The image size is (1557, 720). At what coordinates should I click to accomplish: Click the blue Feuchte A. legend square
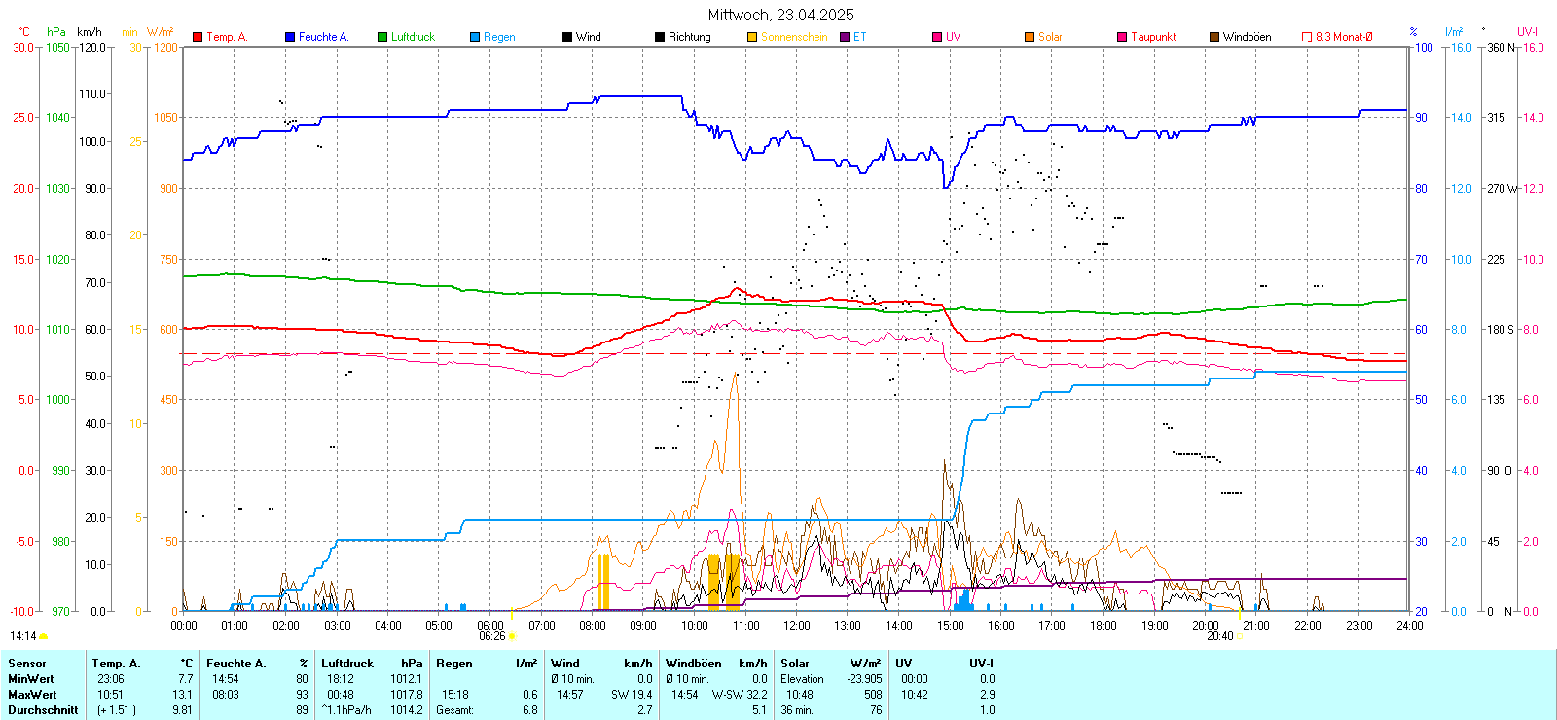(290, 37)
